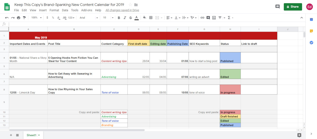This screenshot has height=139, width=317.
Task: Insert a comment from toolbar
Action: (208, 18)
